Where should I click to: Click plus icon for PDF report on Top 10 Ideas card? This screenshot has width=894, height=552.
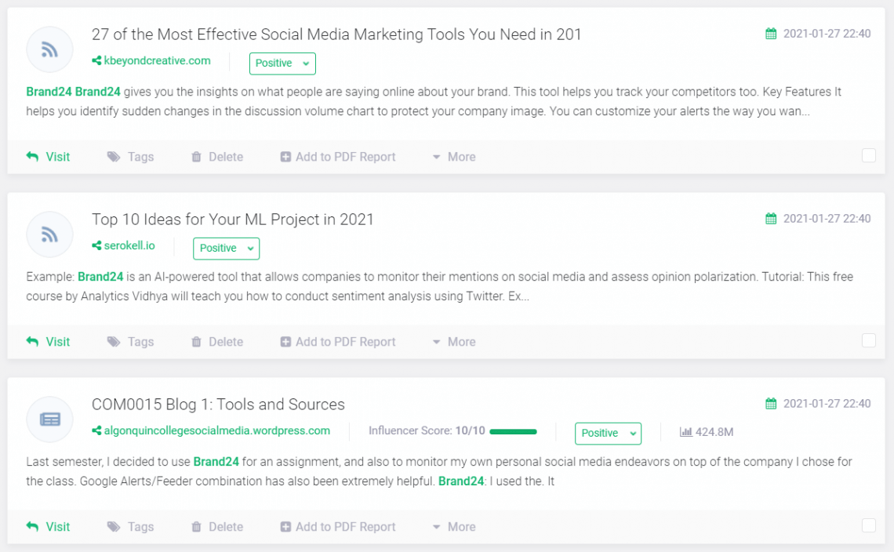click(285, 342)
